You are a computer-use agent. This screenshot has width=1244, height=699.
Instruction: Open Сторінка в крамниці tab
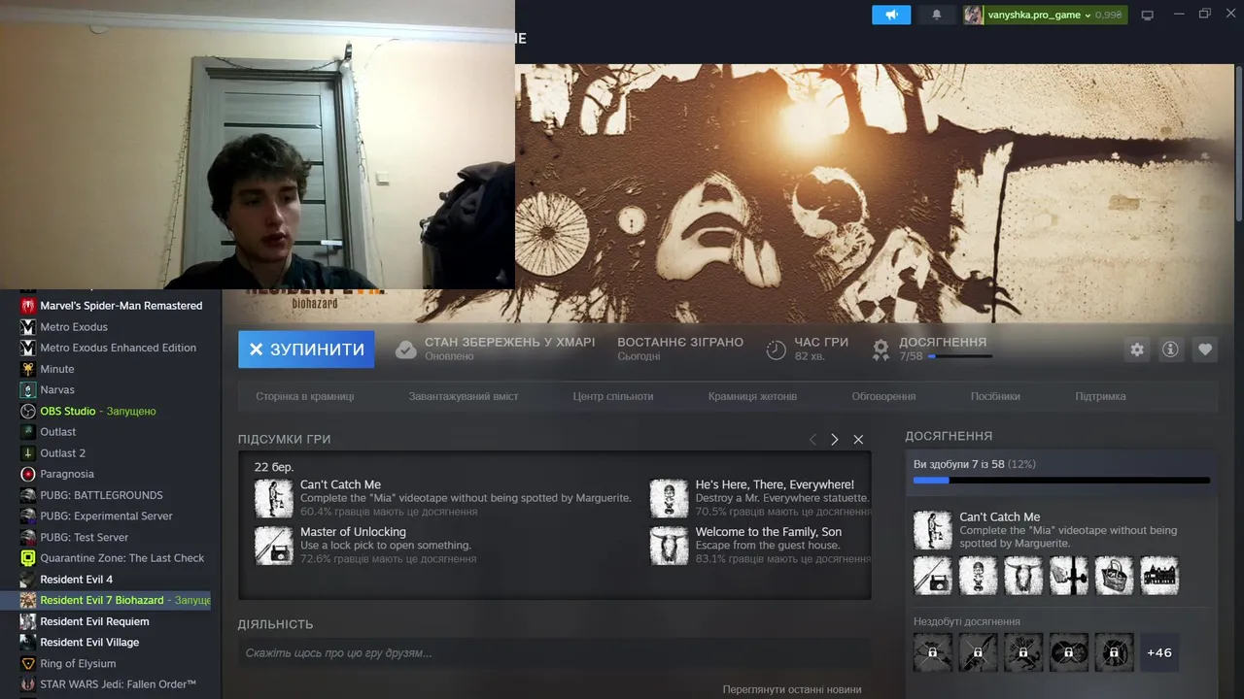pyautogui.click(x=305, y=396)
